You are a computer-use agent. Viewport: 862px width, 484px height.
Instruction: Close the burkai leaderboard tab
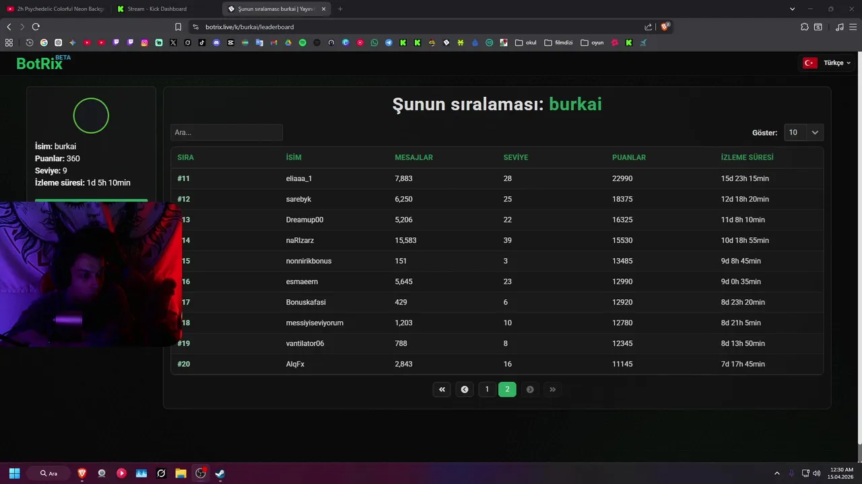(x=323, y=9)
